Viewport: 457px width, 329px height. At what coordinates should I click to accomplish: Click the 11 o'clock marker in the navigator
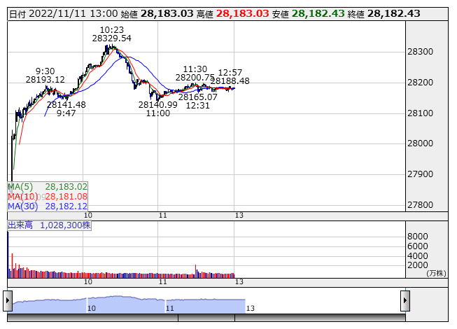[x=170, y=308]
